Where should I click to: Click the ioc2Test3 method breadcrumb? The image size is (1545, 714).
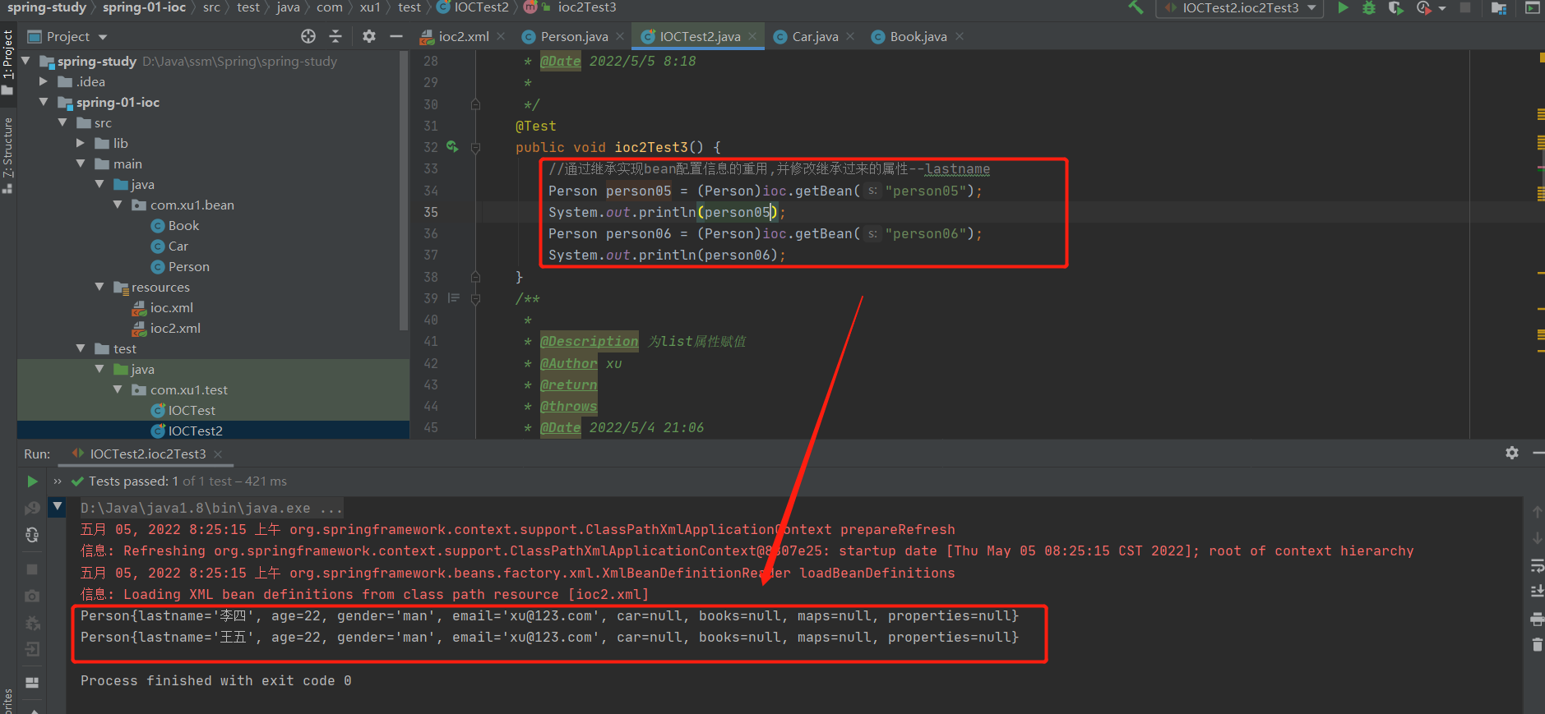[587, 7]
